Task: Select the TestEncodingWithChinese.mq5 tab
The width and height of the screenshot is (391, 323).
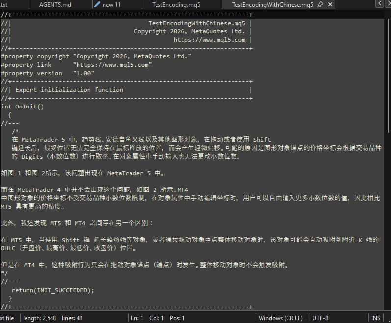Action: click(x=272, y=5)
